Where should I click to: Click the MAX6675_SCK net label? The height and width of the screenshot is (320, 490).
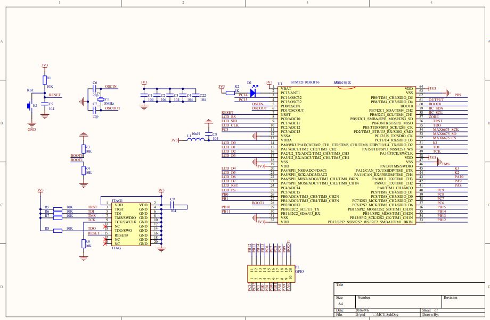(446, 129)
